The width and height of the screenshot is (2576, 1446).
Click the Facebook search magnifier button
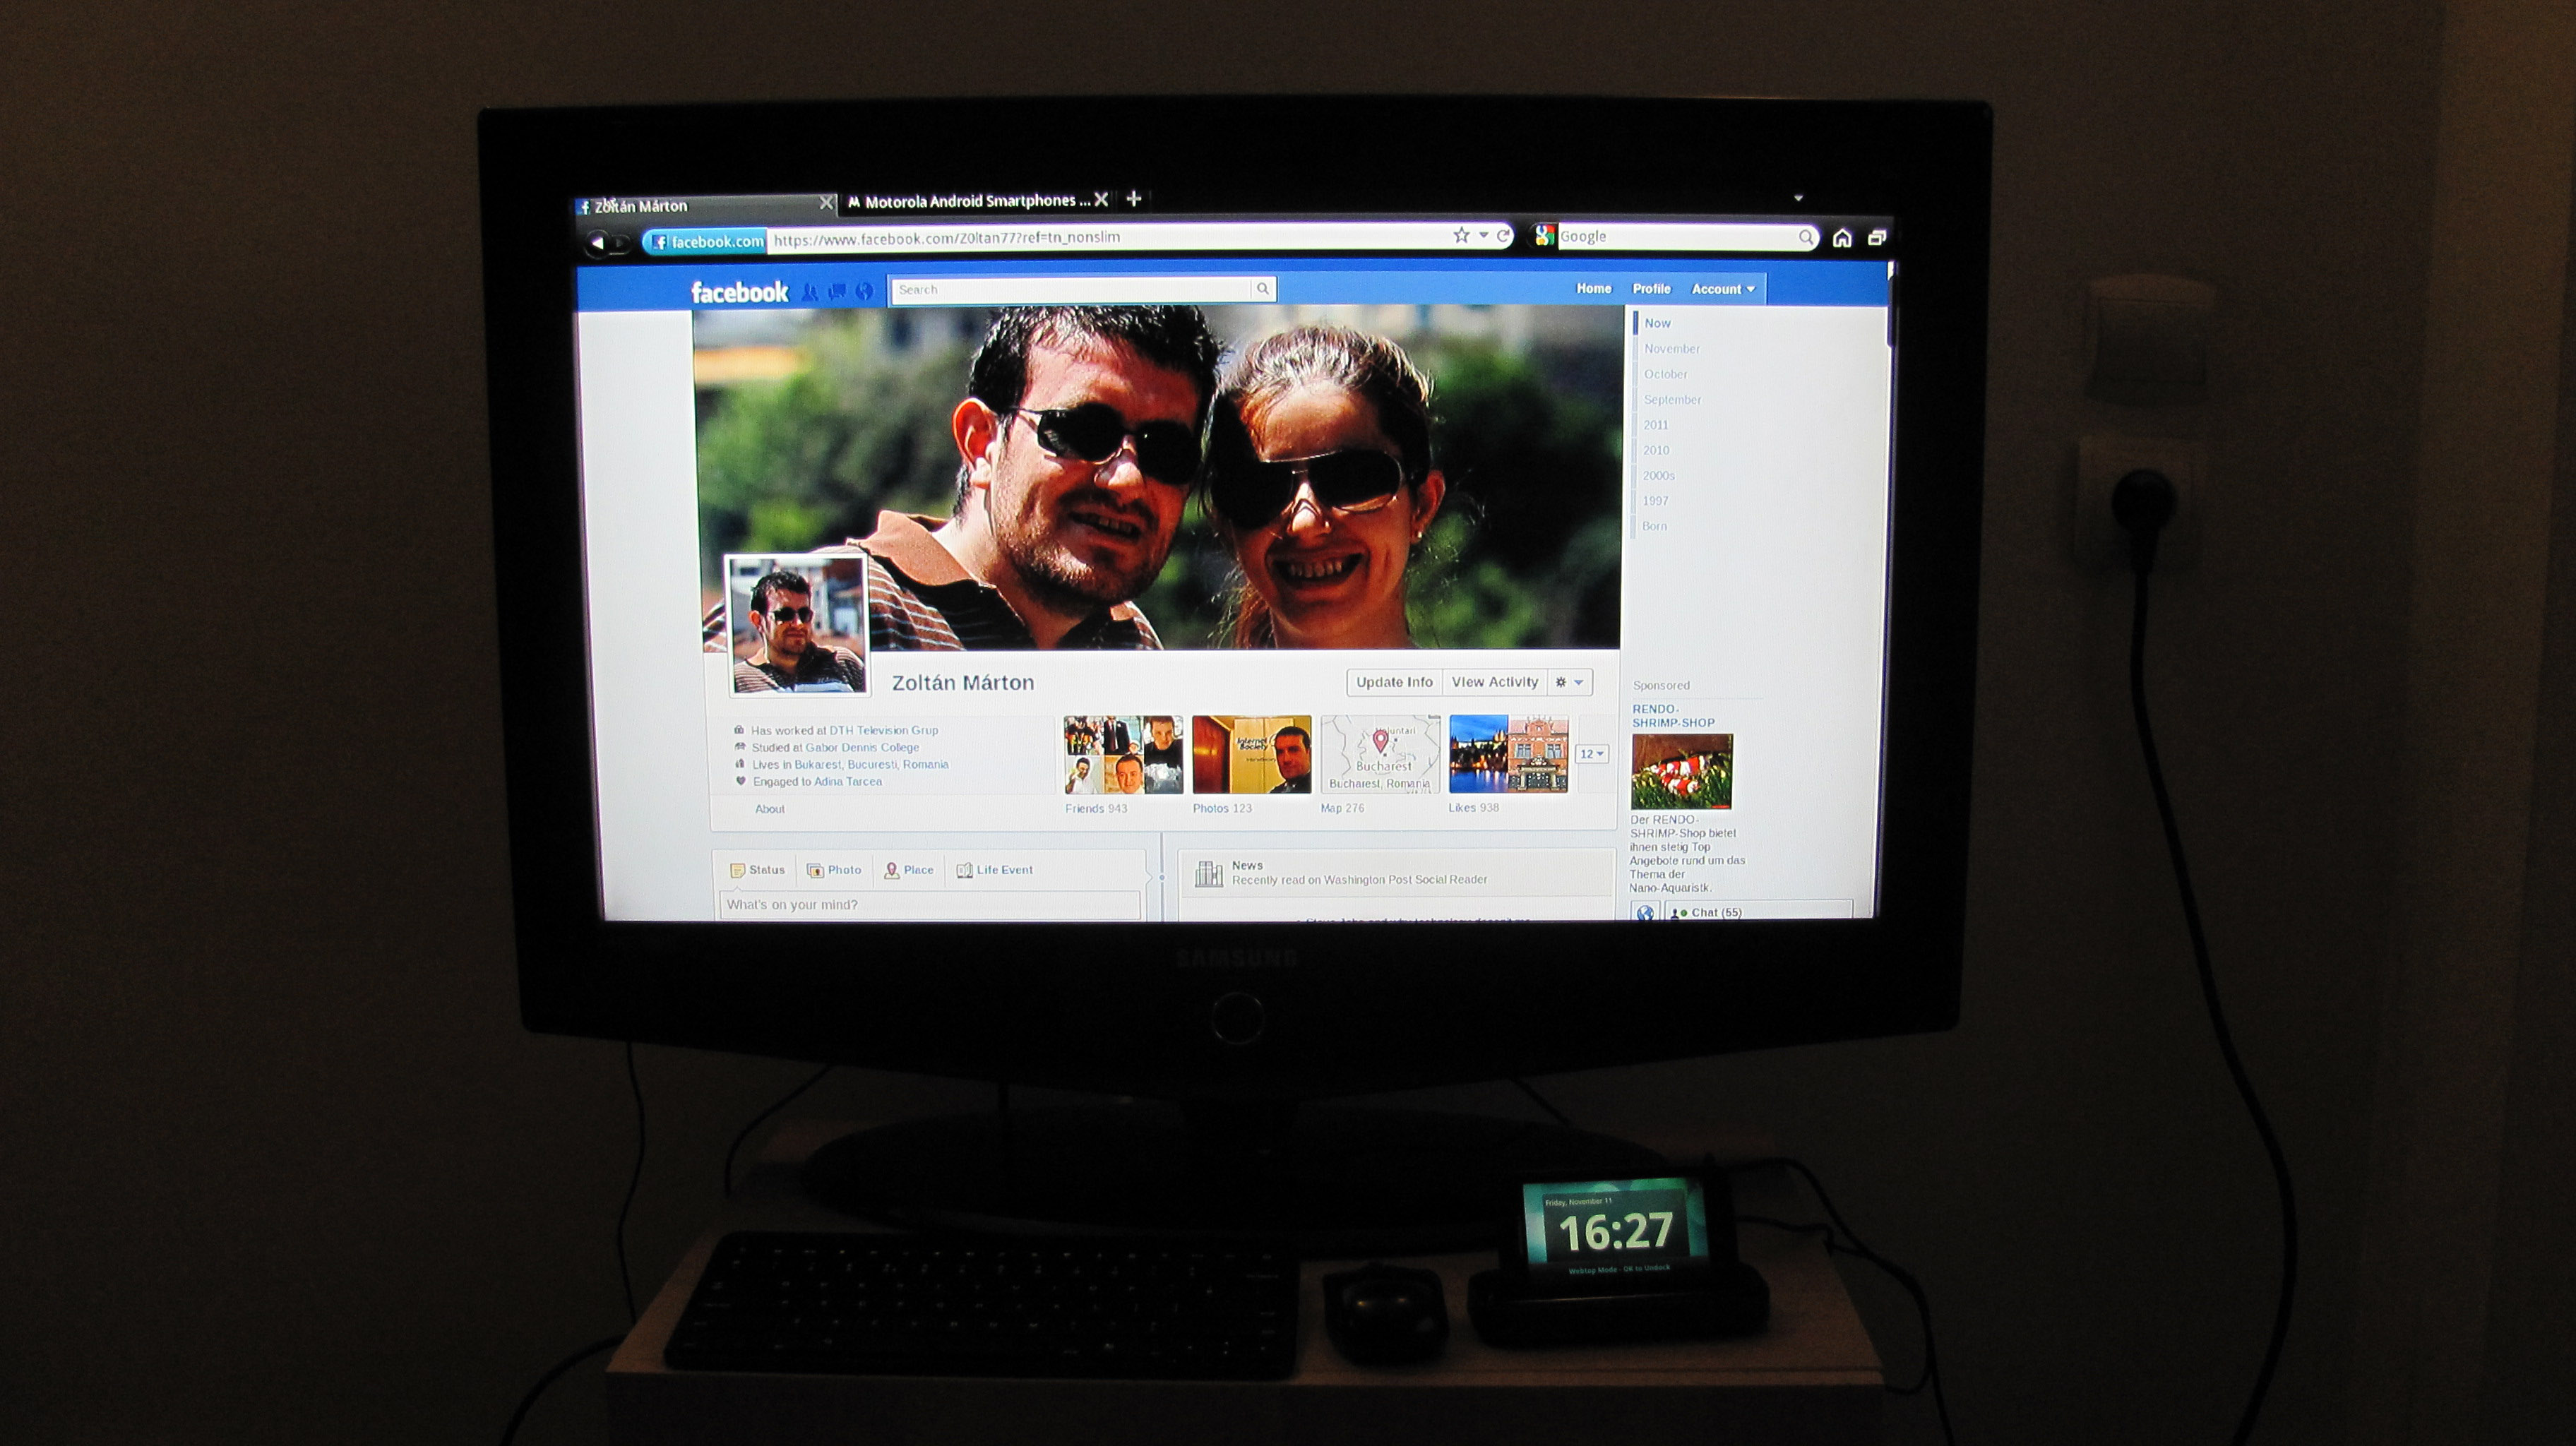1263,289
